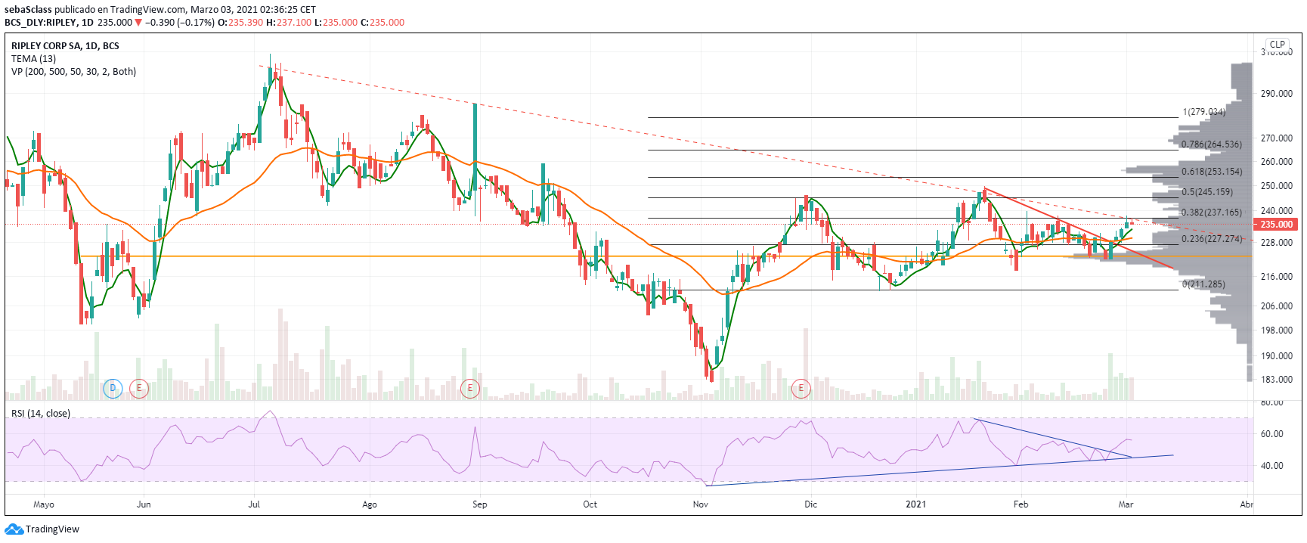
Task: Click the 0.5(245.159) Fibonacci level label
Action: tap(1206, 192)
